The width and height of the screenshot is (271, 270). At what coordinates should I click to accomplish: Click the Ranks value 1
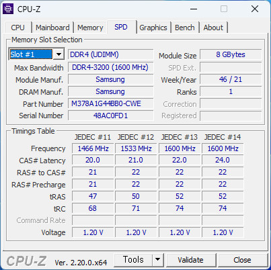click(x=231, y=91)
